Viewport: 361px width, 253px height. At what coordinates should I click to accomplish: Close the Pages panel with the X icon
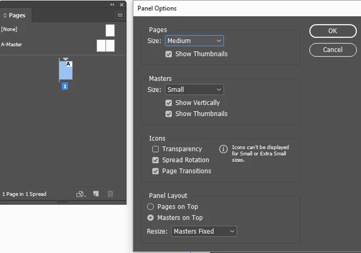(122, 5)
